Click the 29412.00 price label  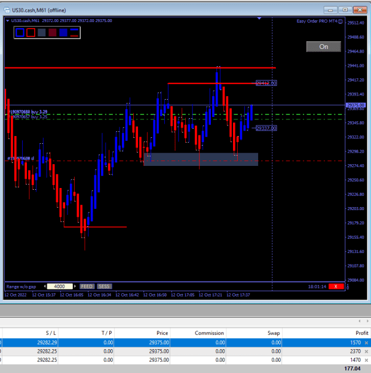(x=266, y=83)
